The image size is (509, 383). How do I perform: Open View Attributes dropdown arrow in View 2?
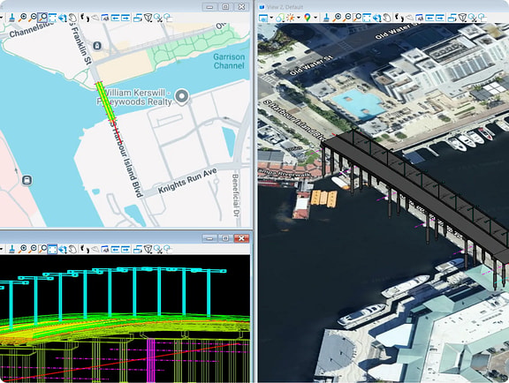[x=271, y=18]
